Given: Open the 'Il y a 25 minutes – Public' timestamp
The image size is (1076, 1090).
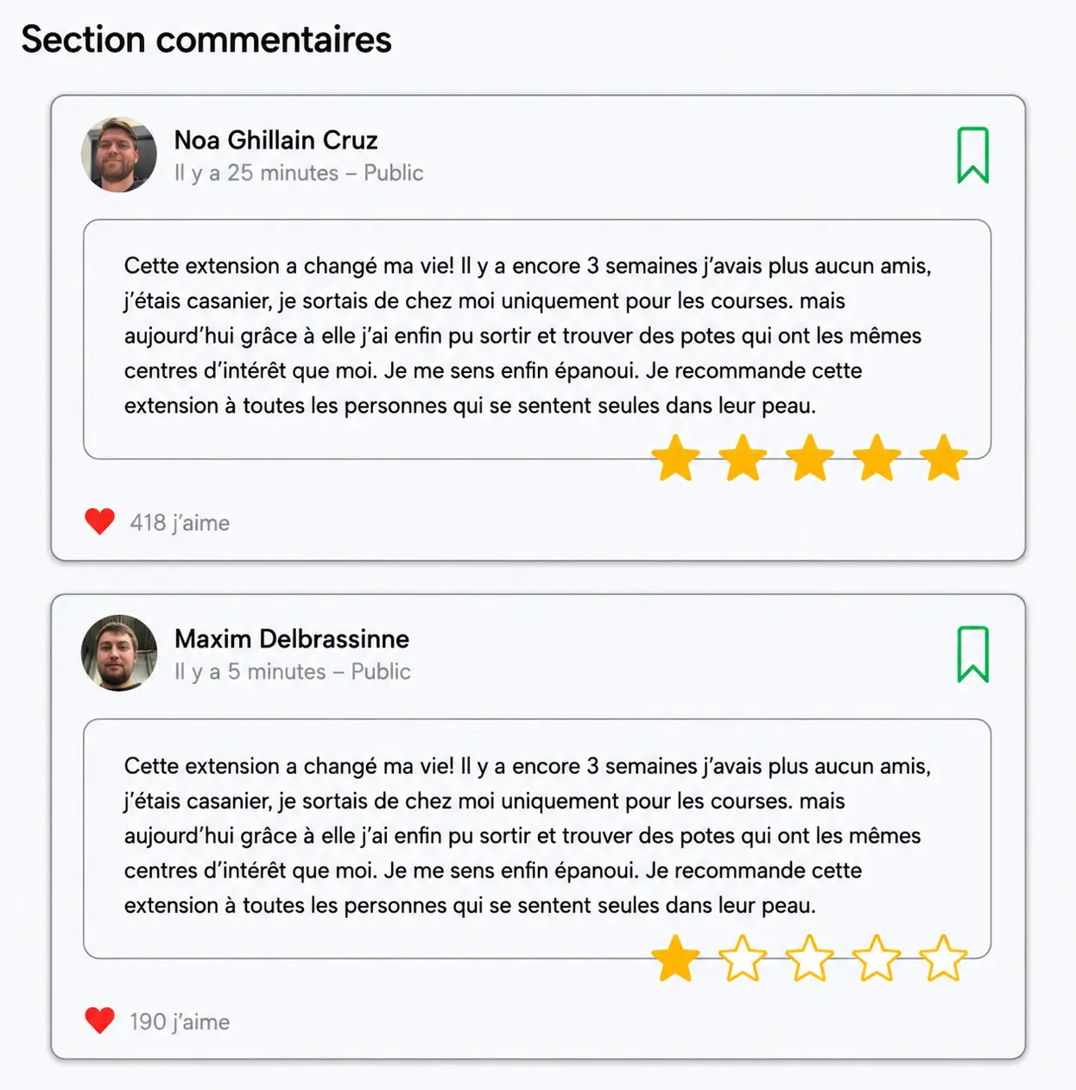Looking at the screenshot, I should coord(299,173).
